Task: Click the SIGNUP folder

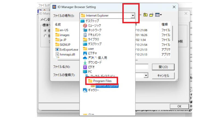Action: click(x=63, y=45)
